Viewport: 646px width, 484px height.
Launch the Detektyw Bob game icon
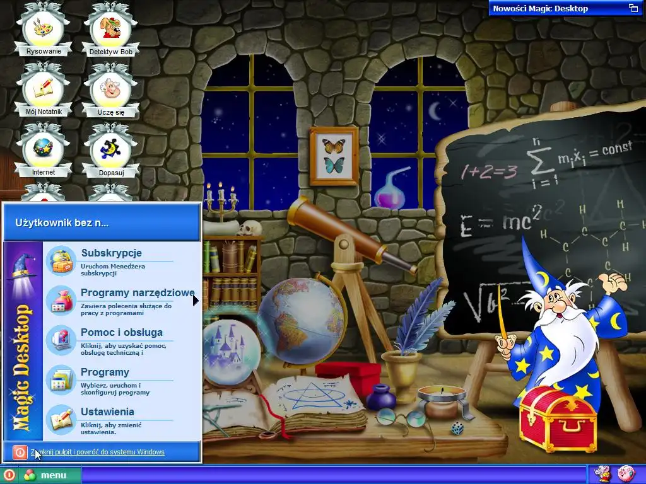pos(110,30)
